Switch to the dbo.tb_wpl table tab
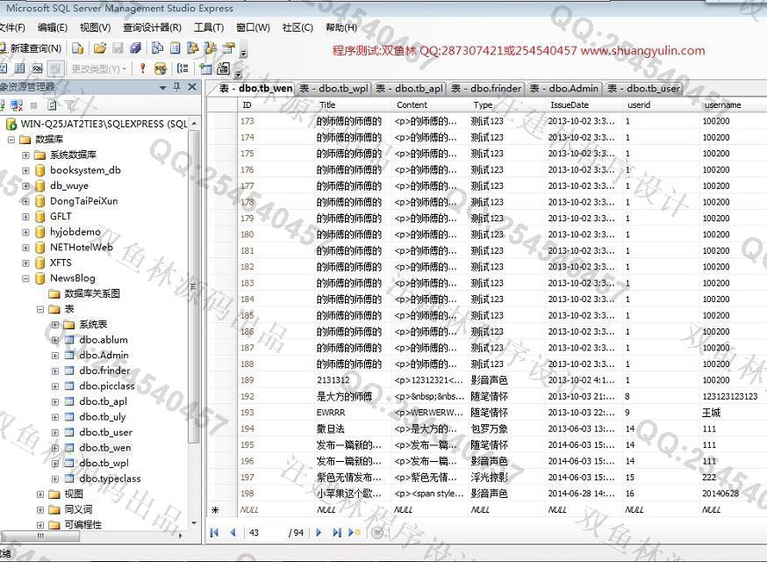 [x=334, y=89]
